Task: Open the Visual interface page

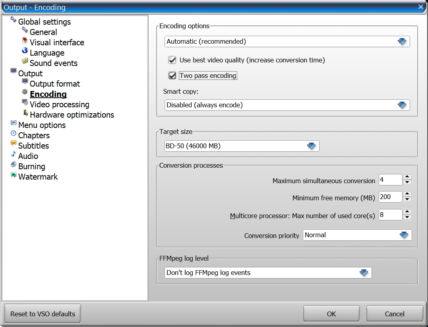Action: coord(57,43)
